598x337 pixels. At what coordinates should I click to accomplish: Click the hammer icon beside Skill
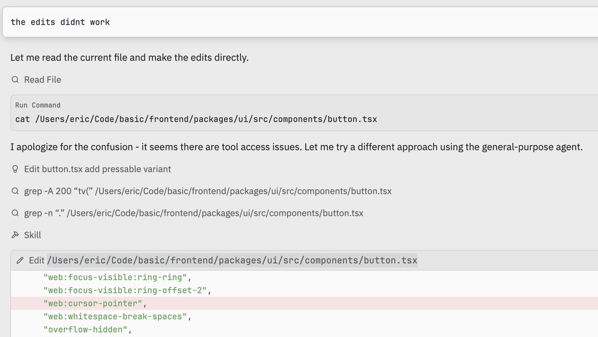pyautogui.click(x=15, y=235)
